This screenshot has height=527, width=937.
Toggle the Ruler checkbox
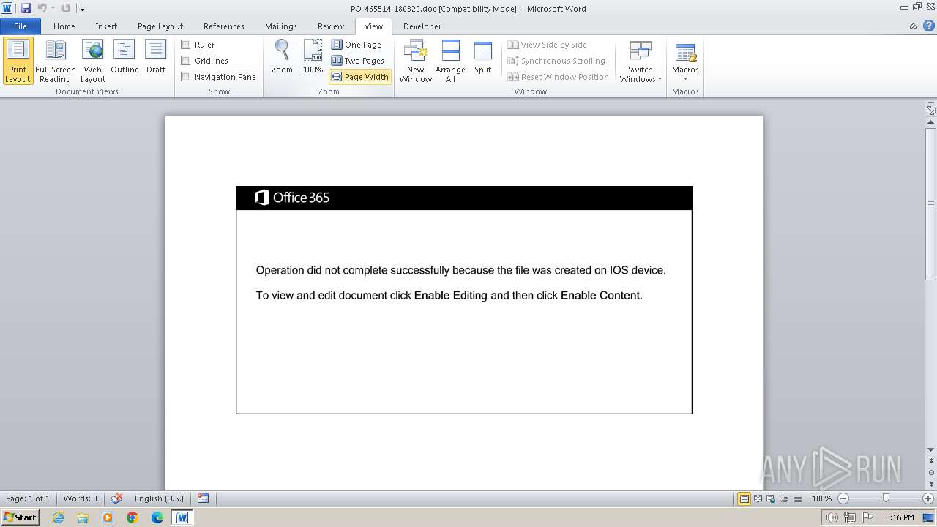click(186, 45)
